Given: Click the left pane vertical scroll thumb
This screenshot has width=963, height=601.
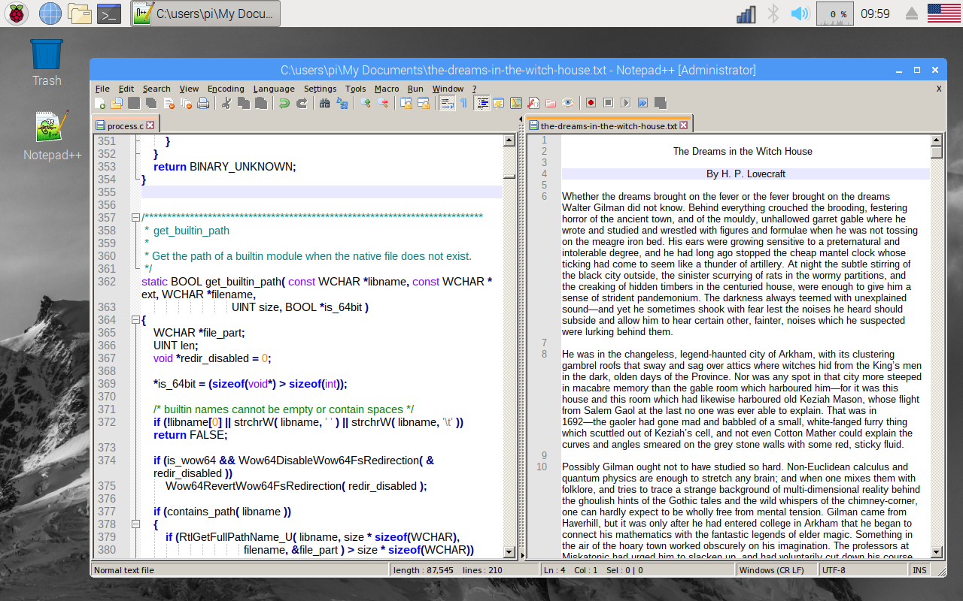Looking at the screenshot, I should 509,177.
